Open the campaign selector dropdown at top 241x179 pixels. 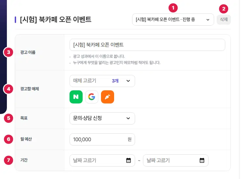173,20
